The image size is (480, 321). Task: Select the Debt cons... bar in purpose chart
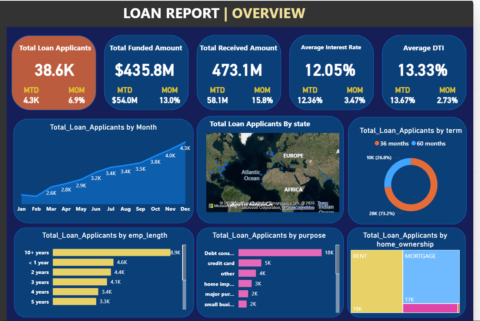coord(280,253)
